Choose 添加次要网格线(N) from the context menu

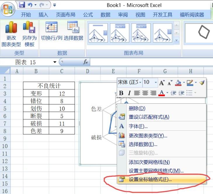pyautogui.click(x=162, y=162)
